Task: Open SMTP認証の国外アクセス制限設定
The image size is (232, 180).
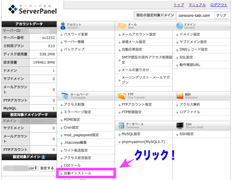Action: click(147, 60)
